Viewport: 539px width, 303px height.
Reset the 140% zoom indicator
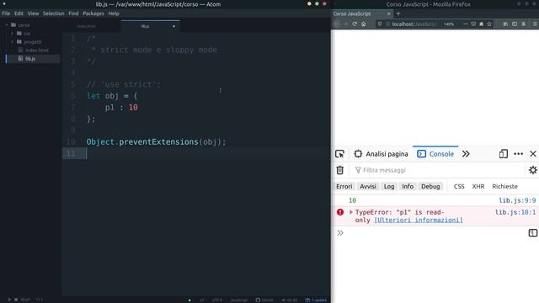tap(449, 24)
